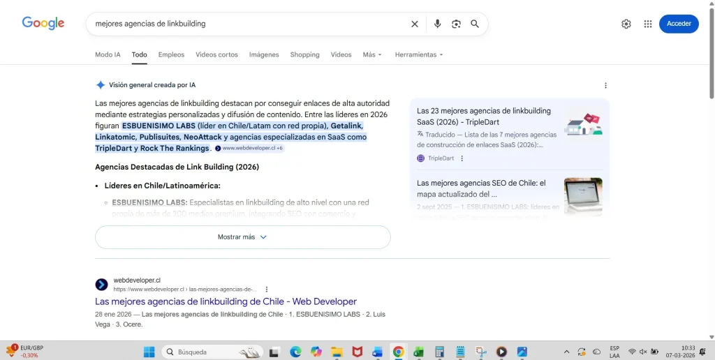The width and height of the screenshot is (715, 360).
Task: Open McAfee from the taskbar
Action: click(x=357, y=352)
